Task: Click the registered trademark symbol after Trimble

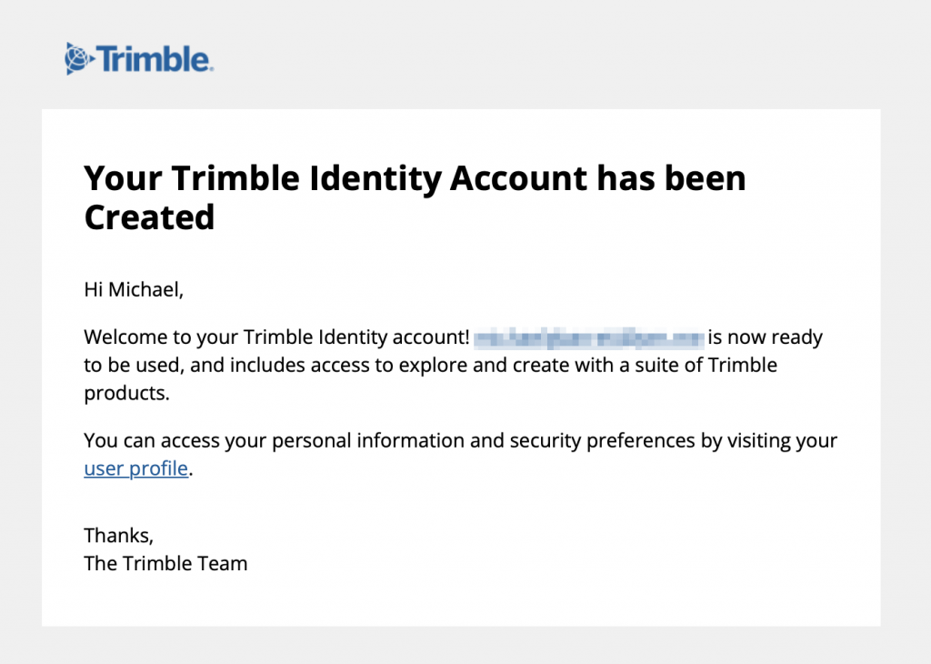Action: point(211,69)
